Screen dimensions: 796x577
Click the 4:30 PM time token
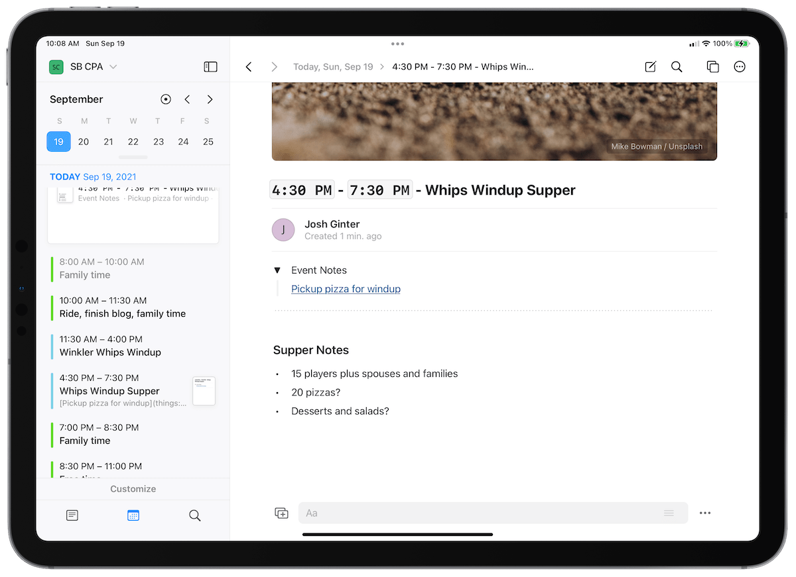(302, 190)
